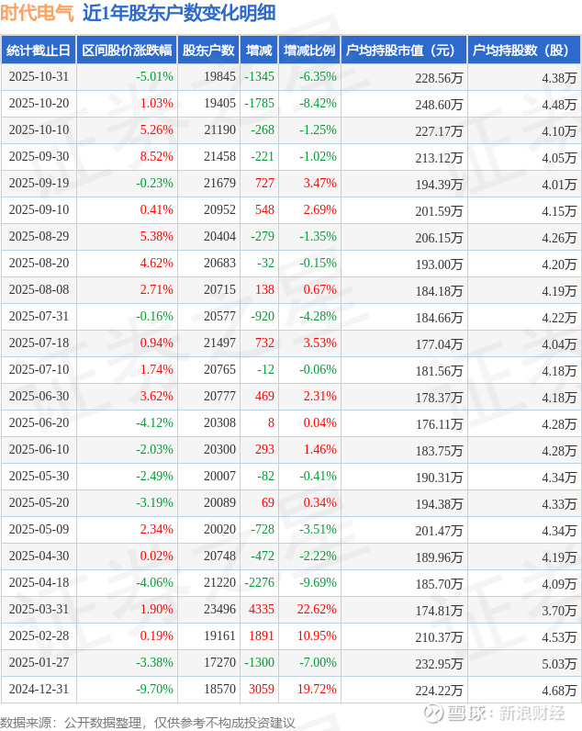Viewport: 582px width, 731px height.
Task: Select the 2025-10-31 date row
Action: tap(39, 77)
